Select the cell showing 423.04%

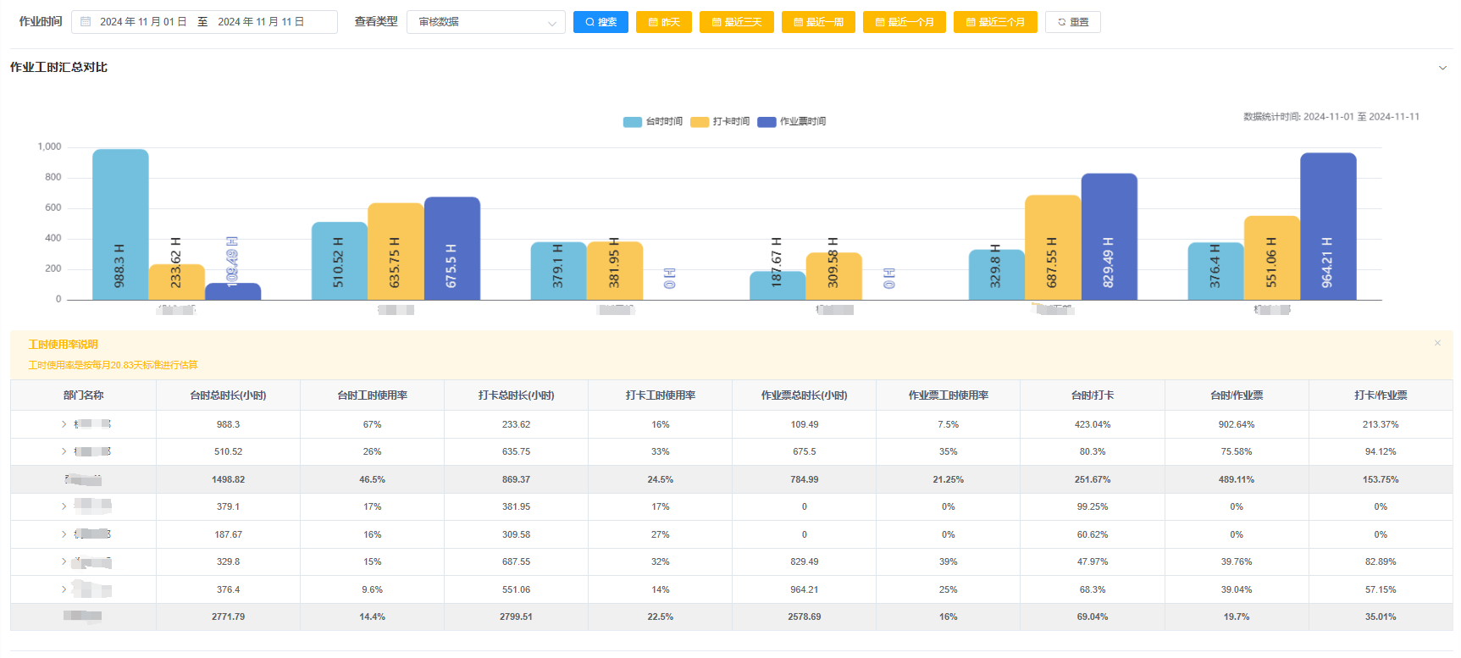point(1093,424)
